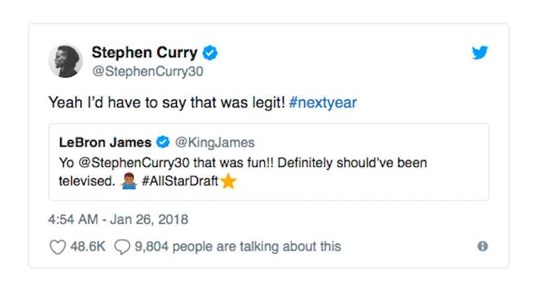Click LeBron James' verified badge
The height and width of the screenshot is (301, 555).
[163, 143]
